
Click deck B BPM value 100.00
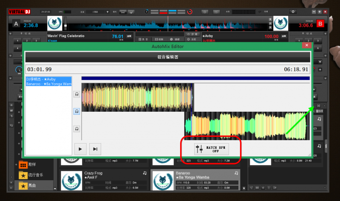271,37
